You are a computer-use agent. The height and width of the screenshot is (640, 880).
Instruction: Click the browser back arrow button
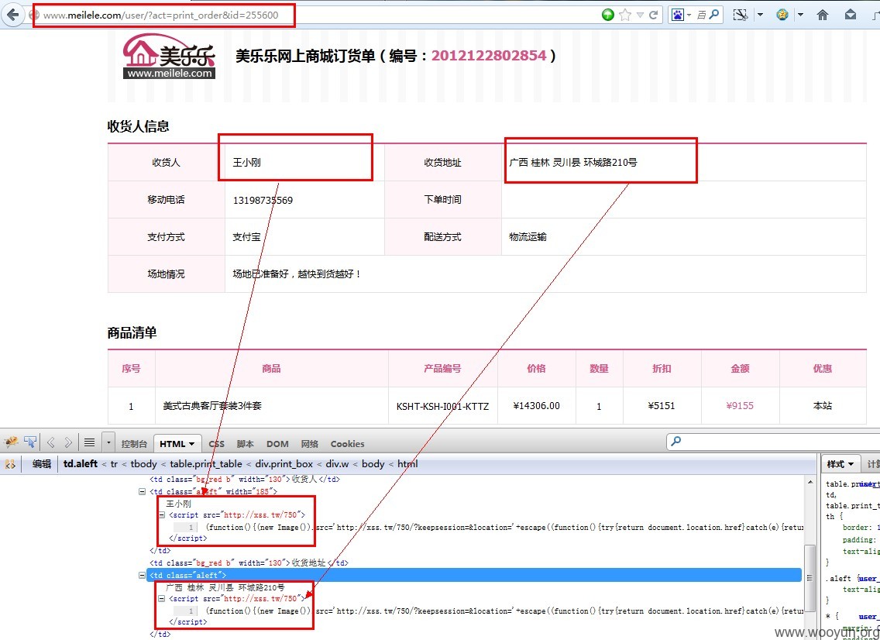tap(12, 15)
